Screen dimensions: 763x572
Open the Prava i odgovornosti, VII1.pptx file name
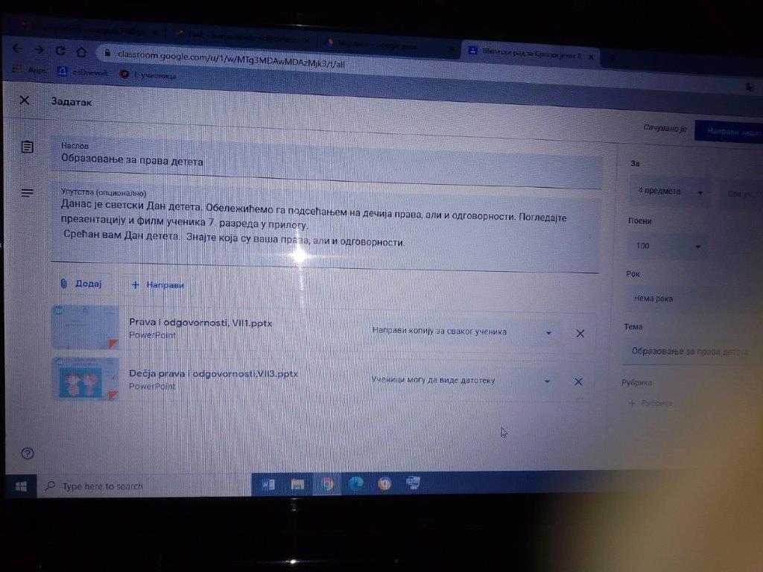point(200,322)
